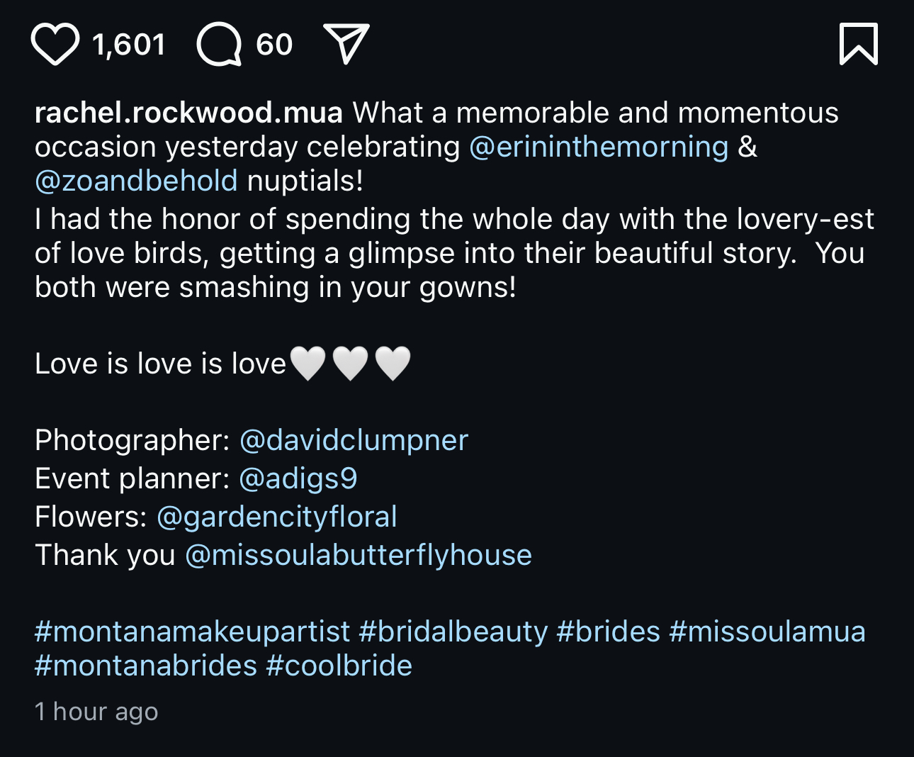Viewport: 914px width, 757px height.
Task: Open the #bridalbeauty hashtag
Action: tap(453, 632)
